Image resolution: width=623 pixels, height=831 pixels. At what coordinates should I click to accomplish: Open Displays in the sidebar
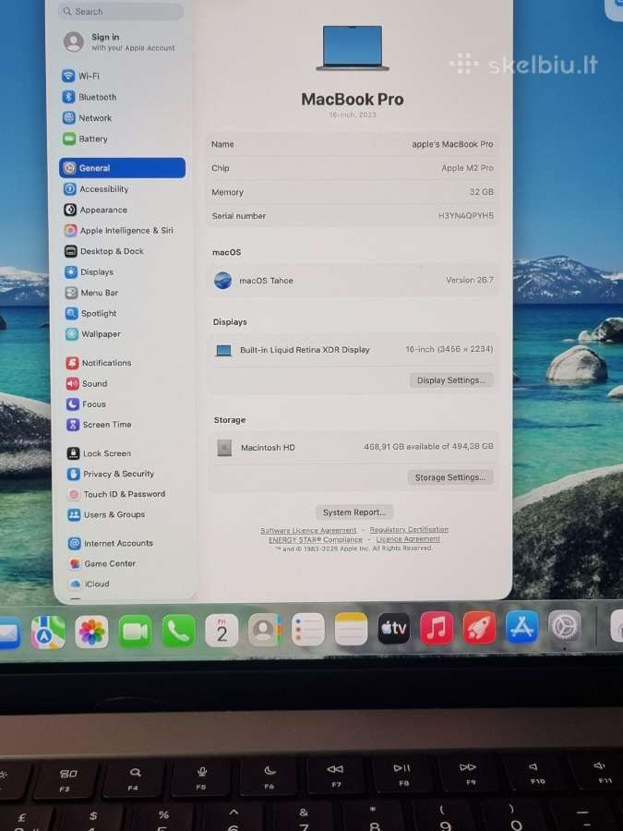coord(89,271)
